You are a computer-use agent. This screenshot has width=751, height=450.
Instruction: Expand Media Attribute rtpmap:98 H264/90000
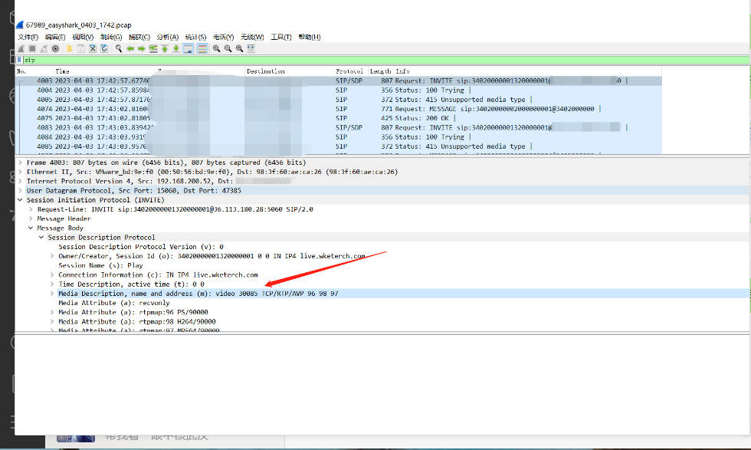[52, 321]
